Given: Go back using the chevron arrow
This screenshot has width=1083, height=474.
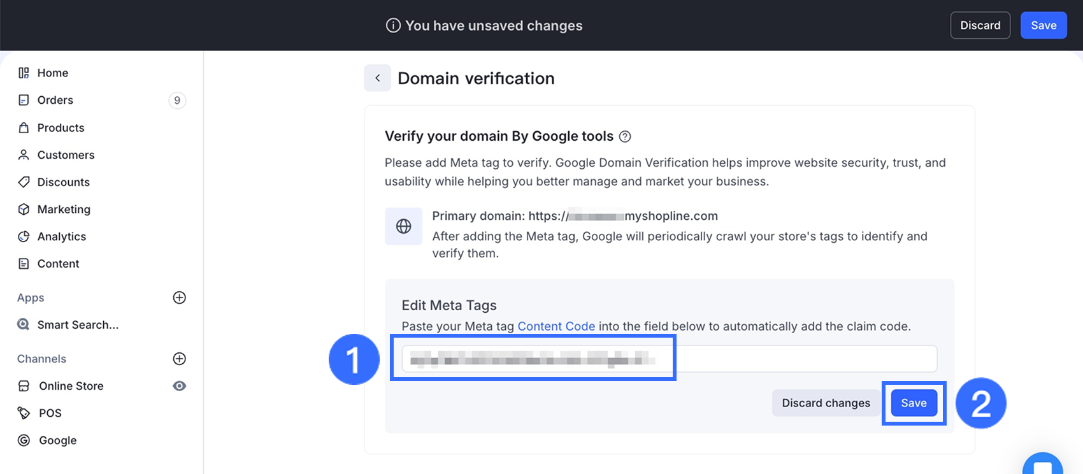Looking at the screenshot, I should click(377, 78).
